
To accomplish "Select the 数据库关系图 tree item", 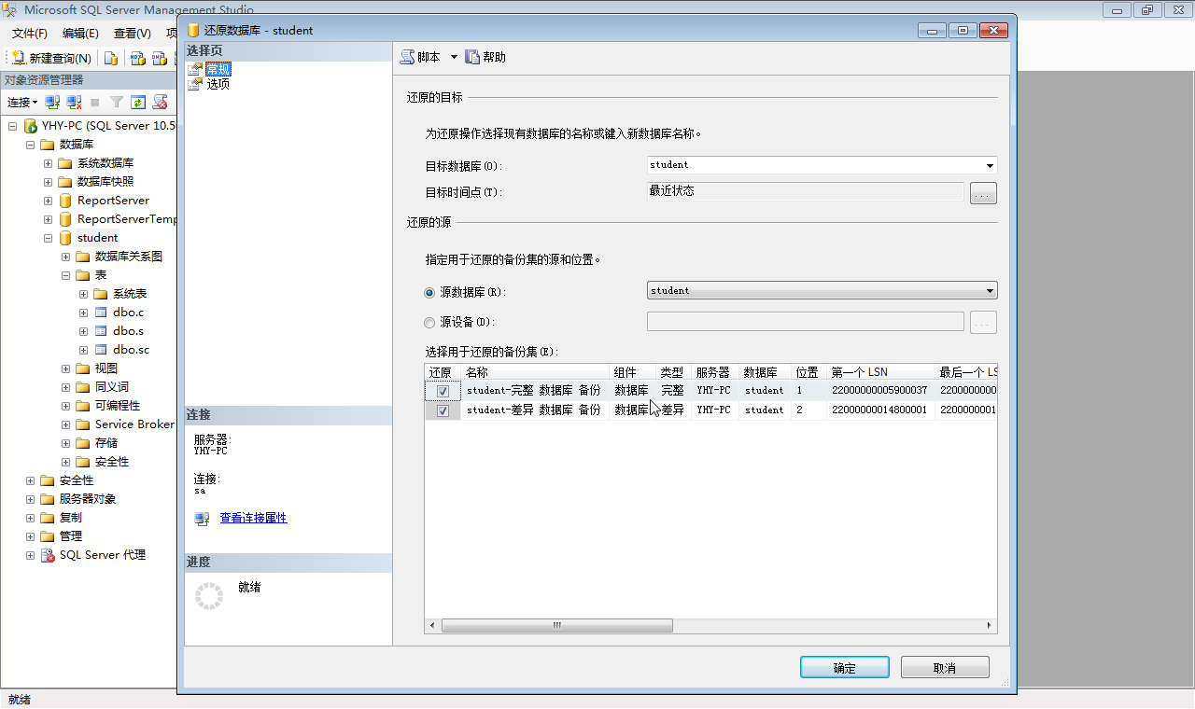I will pos(129,257).
